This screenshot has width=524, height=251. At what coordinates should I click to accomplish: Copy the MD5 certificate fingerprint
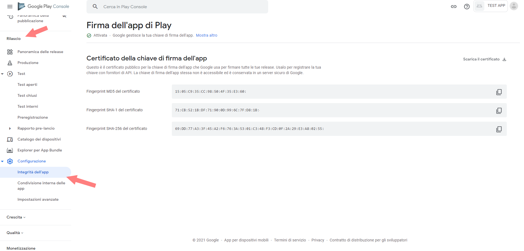(499, 92)
